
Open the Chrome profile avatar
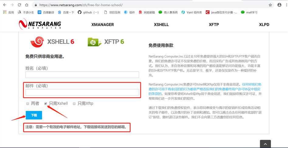[279, 5]
